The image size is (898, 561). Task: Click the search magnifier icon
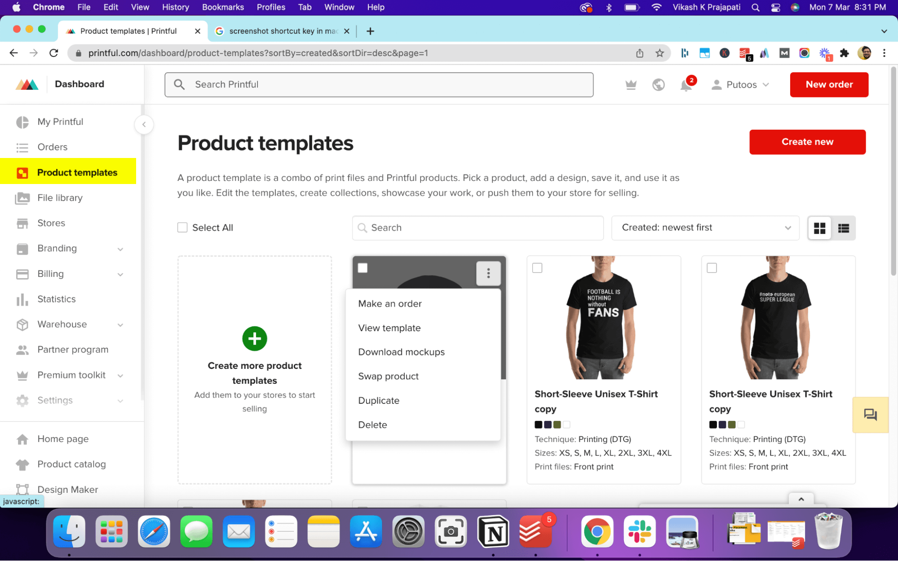click(180, 84)
